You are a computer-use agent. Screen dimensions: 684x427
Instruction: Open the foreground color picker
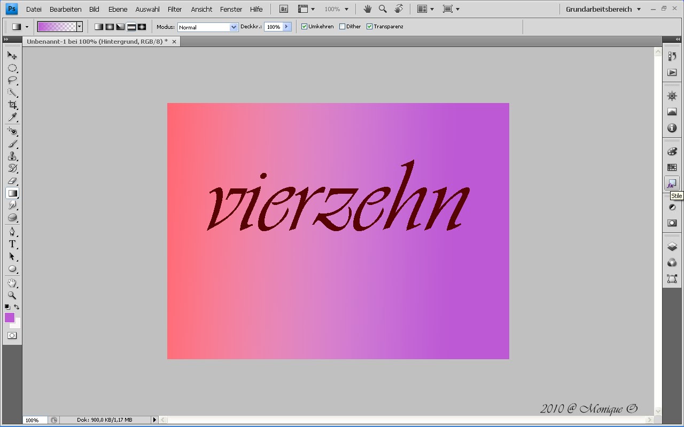[10, 318]
